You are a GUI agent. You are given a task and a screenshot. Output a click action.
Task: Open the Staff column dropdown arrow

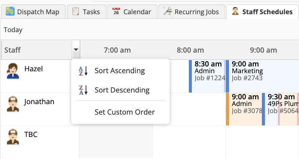(76, 50)
